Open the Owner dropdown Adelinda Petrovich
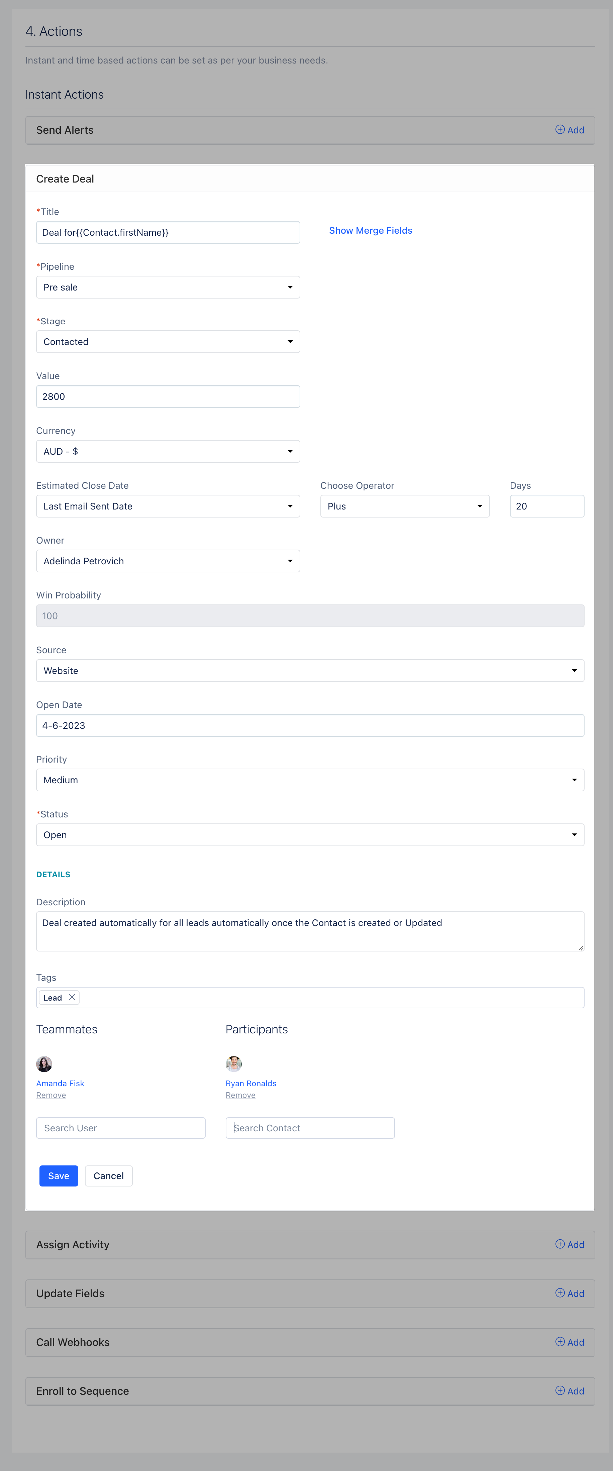 pos(168,561)
